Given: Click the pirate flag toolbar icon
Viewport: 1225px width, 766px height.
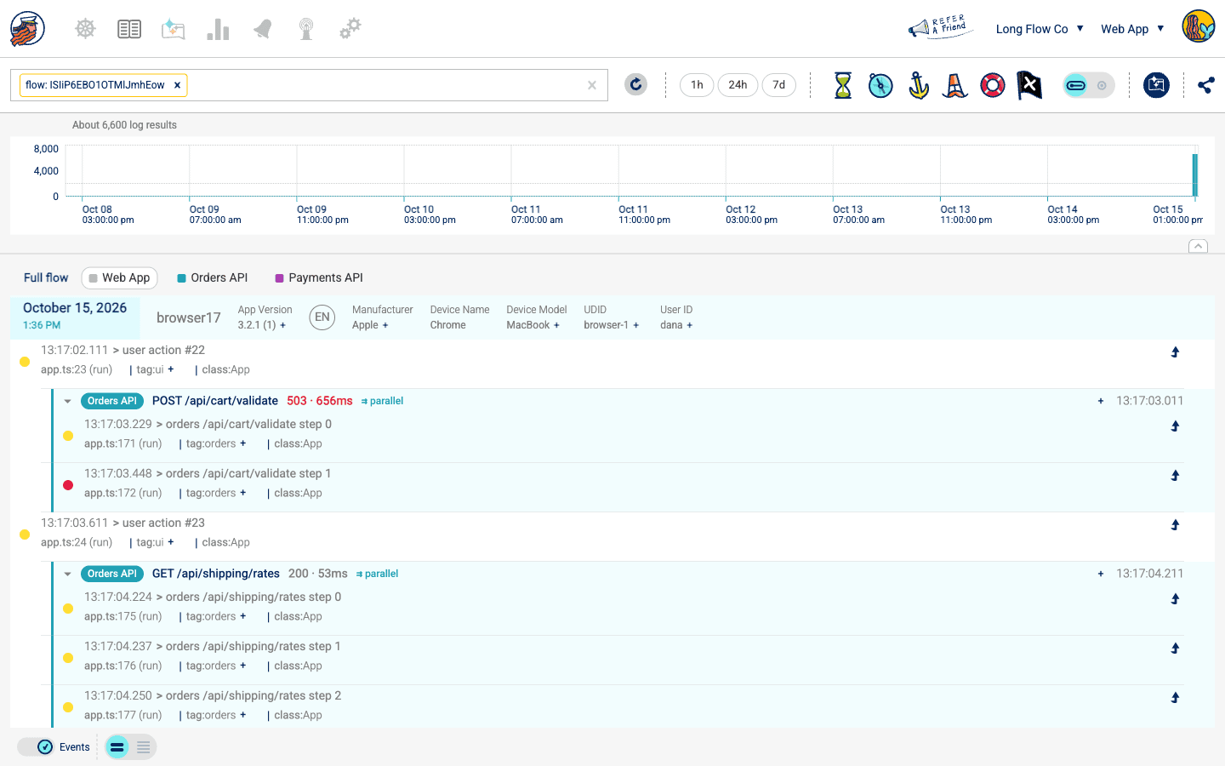Looking at the screenshot, I should point(1029,85).
